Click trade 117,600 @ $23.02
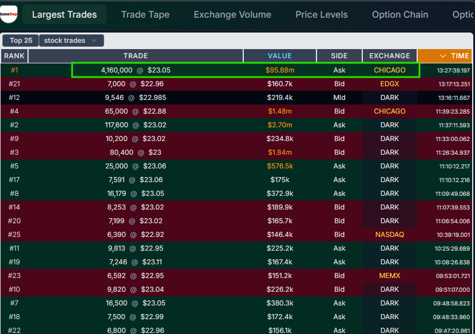The height and width of the screenshot is (334, 475). coord(136,125)
